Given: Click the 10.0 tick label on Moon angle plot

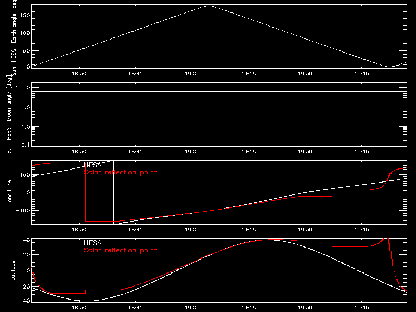Looking at the screenshot, I should click(x=24, y=107).
